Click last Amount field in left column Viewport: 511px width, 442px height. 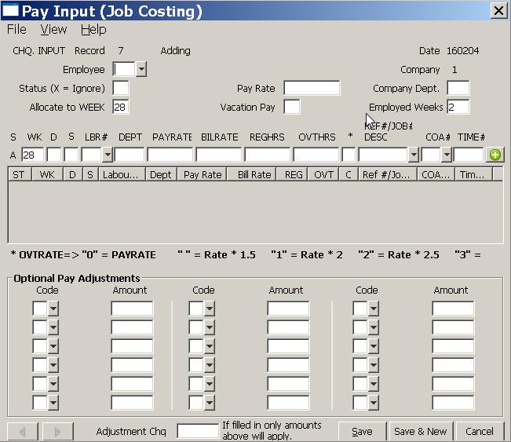pyautogui.click(x=132, y=403)
